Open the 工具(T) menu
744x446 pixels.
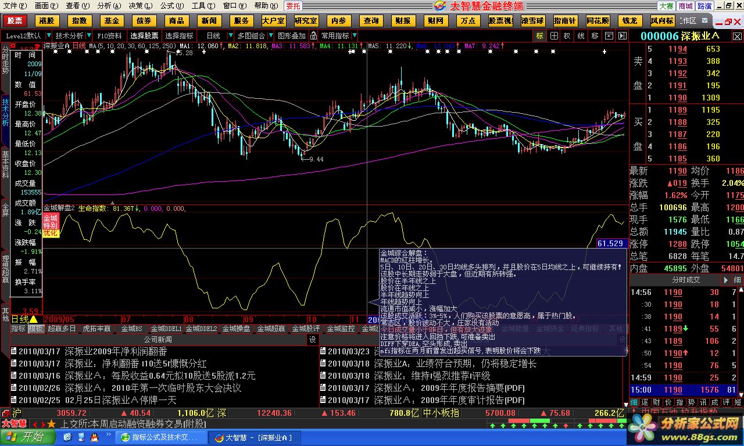(203, 6)
